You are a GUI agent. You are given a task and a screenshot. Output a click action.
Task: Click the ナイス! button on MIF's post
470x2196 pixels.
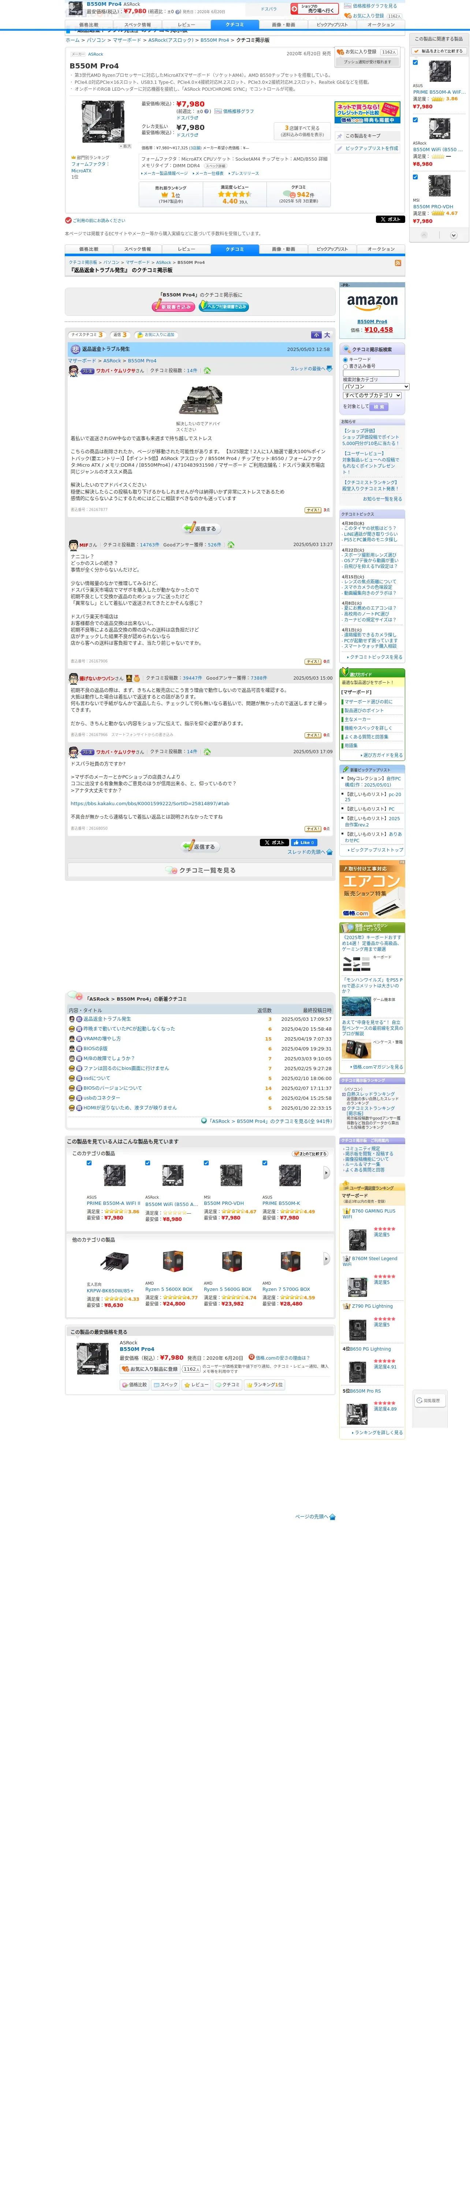tap(312, 661)
